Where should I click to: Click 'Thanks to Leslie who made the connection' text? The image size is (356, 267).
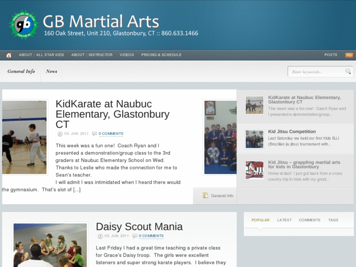pos(116,171)
